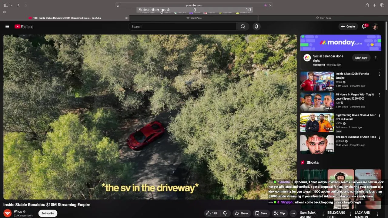388x218 pixels.
Task: Click the Shorts section heading
Action: tap(313, 163)
